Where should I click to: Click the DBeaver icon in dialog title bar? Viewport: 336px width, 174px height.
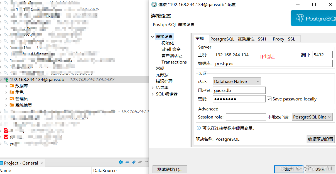(154, 4)
